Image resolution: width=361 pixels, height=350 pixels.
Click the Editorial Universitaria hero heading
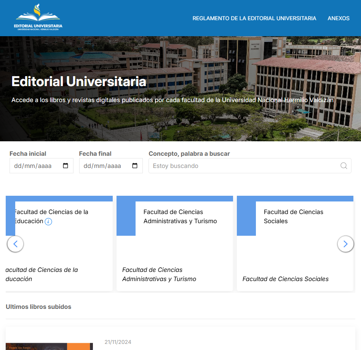pyautogui.click(x=79, y=82)
